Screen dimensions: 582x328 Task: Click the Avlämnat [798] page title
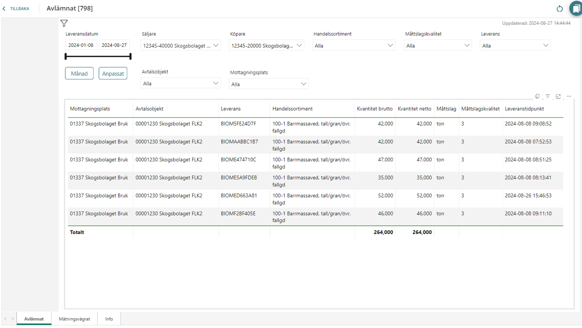point(70,8)
